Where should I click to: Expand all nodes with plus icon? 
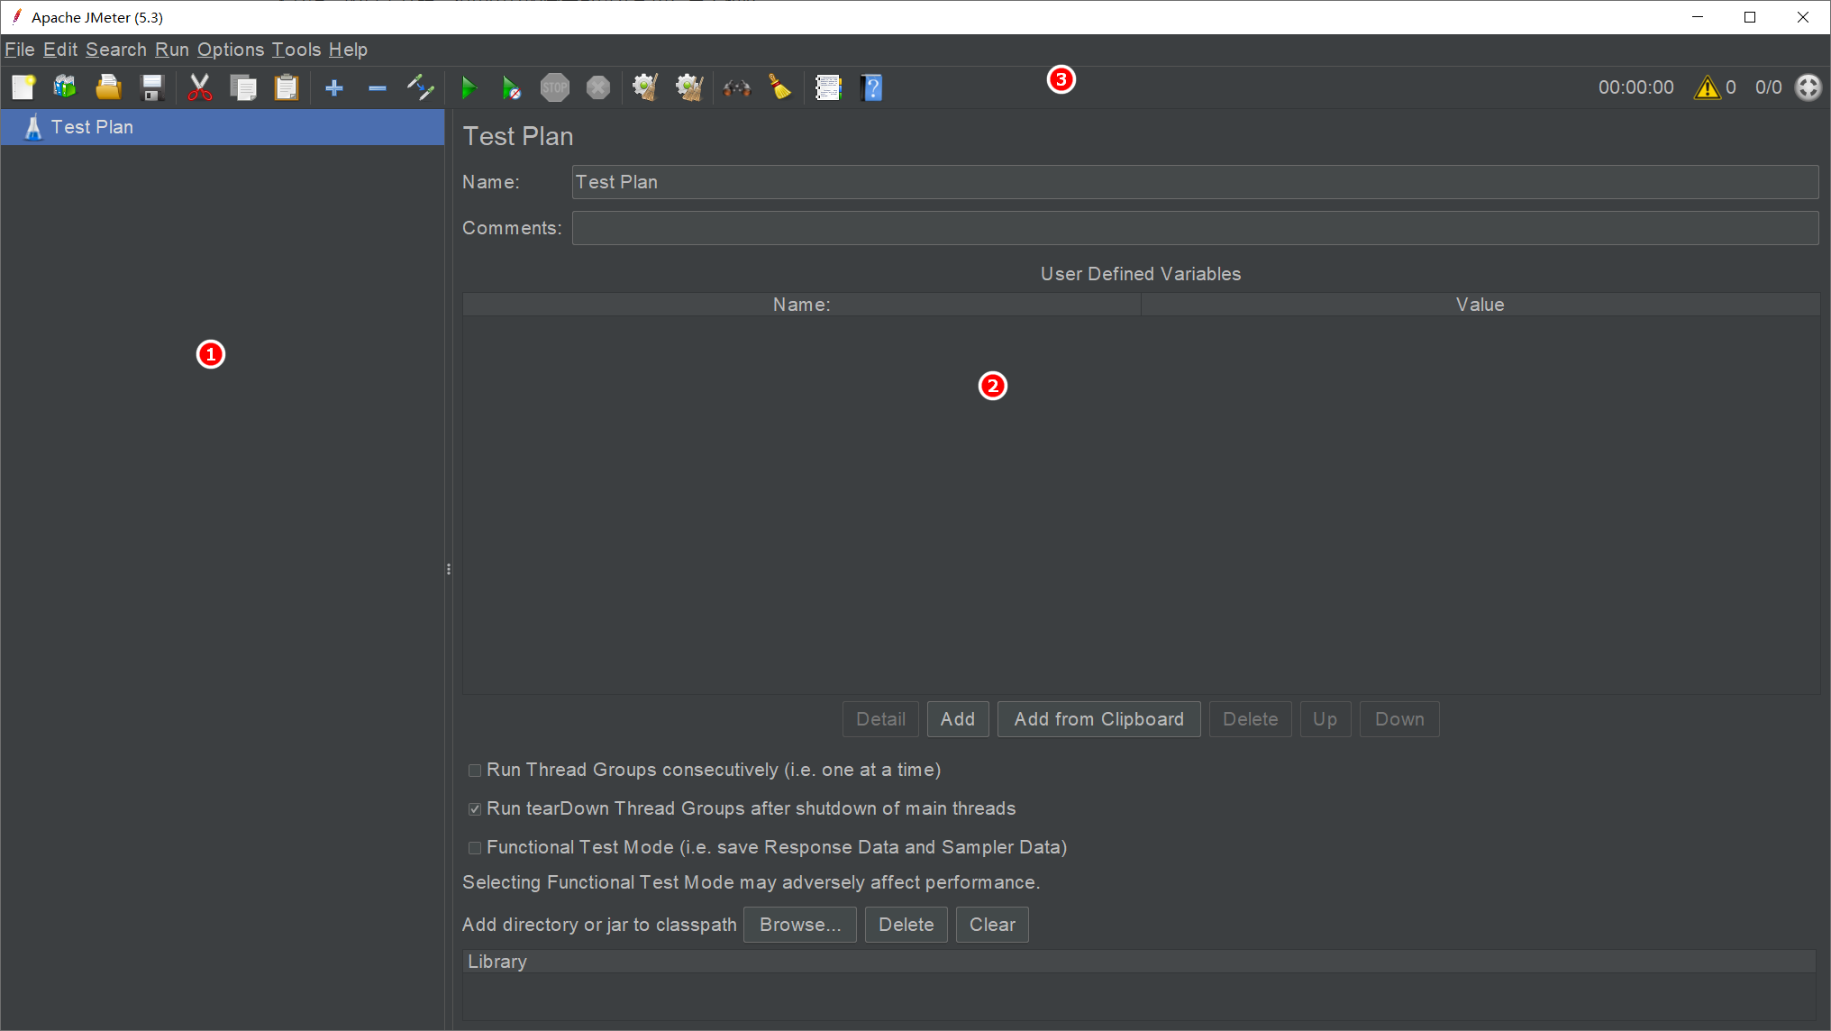(334, 87)
